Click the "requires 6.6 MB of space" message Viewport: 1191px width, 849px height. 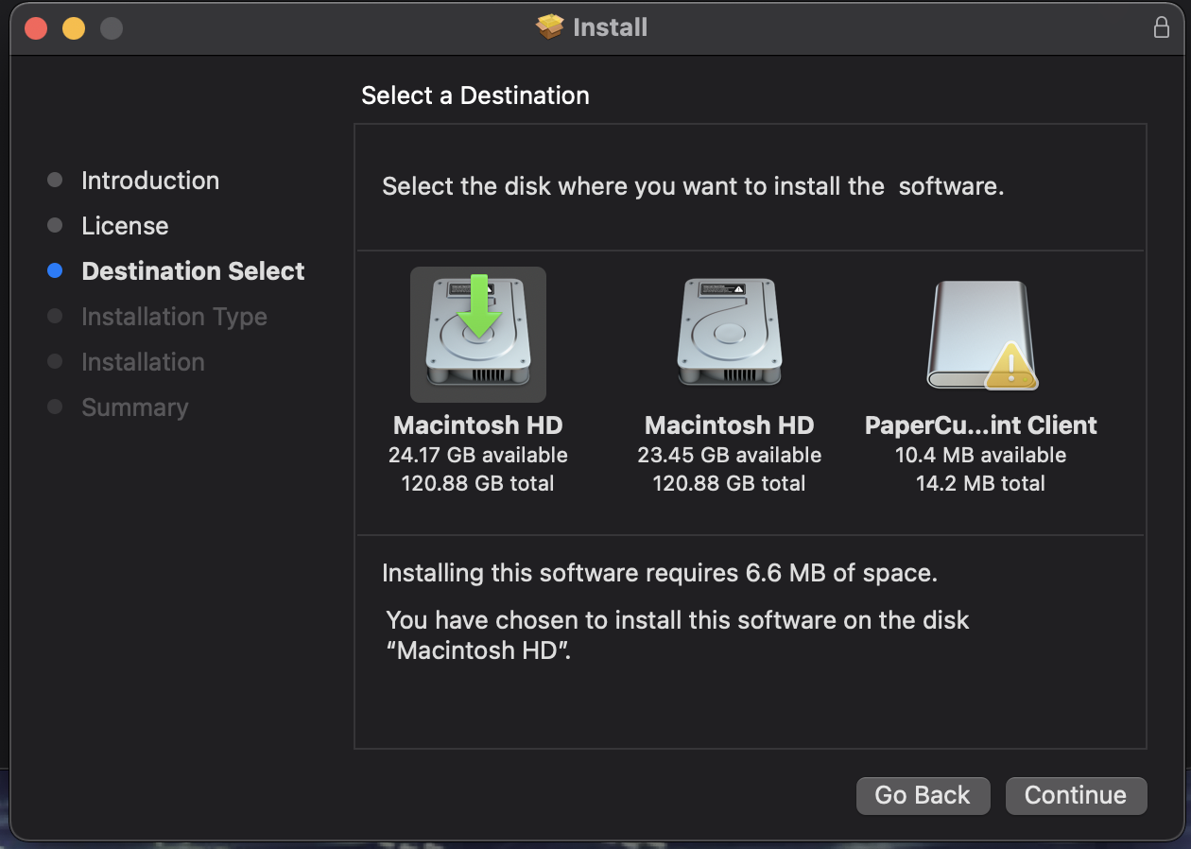pyautogui.click(x=659, y=573)
